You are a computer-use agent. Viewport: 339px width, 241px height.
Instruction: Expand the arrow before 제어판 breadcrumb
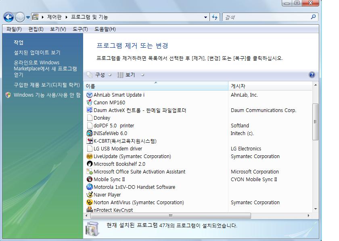pyautogui.click(x=43, y=17)
